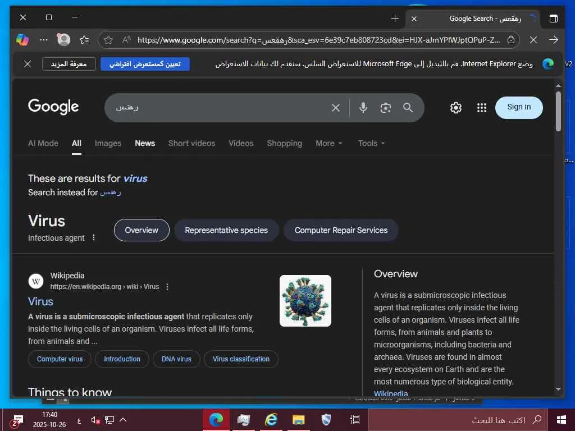Click the muted volume tray icon
The image size is (575, 431).
(x=95, y=420)
